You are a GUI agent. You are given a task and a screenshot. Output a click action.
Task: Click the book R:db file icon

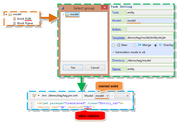click(x=14, y=19)
